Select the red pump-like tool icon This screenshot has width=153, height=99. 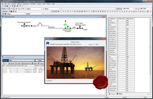141,11
